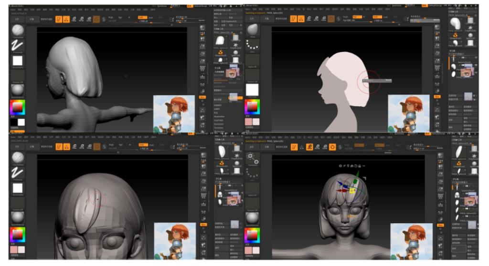Adjust Rgb Intensity slider in top-right screenshot
The width and height of the screenshot is (489, 266).
357,20
